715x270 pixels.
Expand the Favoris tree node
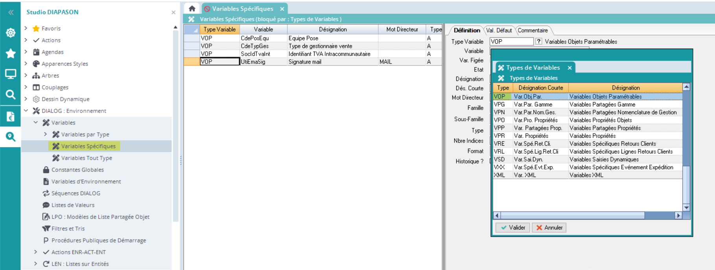[26, 28]
